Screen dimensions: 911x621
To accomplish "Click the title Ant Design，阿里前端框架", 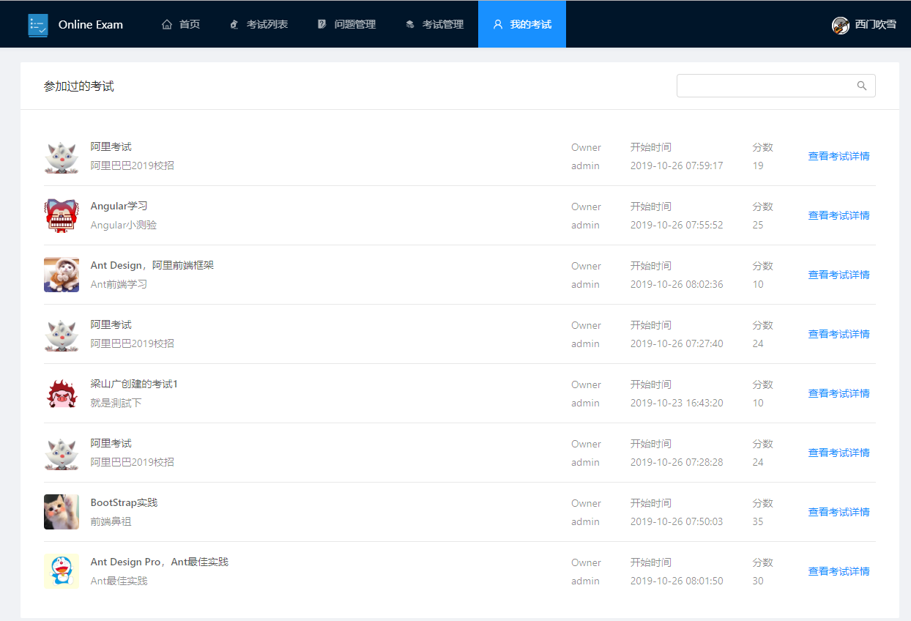I will 152,265.
